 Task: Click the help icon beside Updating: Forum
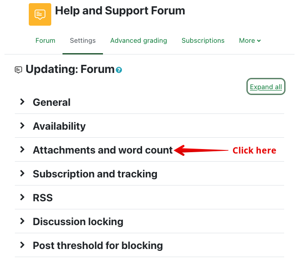[x=119, y=70]
